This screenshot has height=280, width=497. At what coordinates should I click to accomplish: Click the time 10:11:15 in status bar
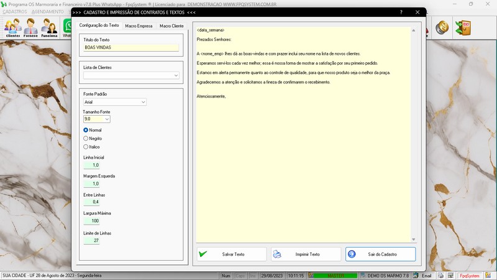coord(296,276)
